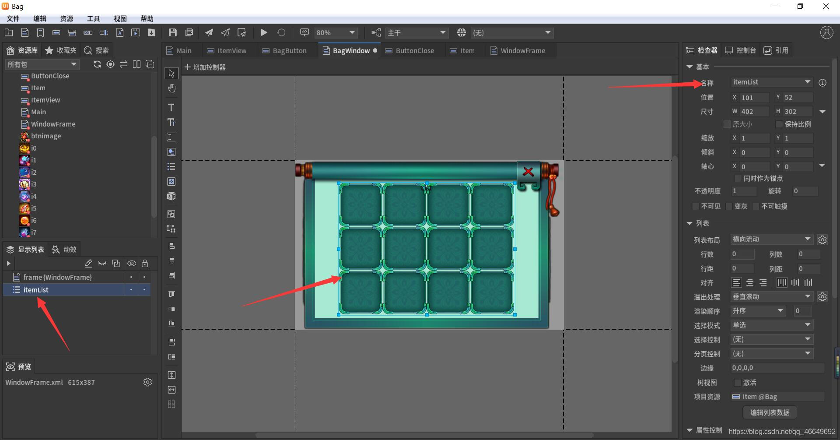
Task: Enable 树视图 激活 checkbox
Action: (x=738, y=383)
